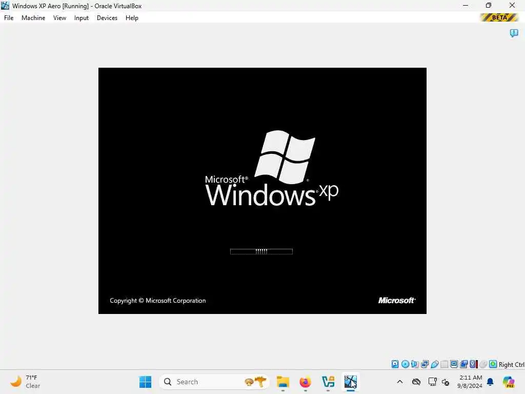The image size is (525, 394).
Task: Open the Copilot preview icon
Action: 508,382
